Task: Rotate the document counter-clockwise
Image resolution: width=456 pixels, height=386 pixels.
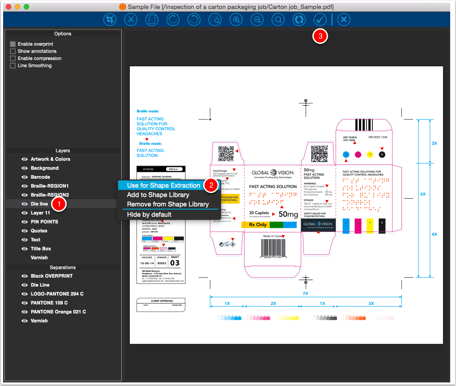Action: click(x=194, y=20)
